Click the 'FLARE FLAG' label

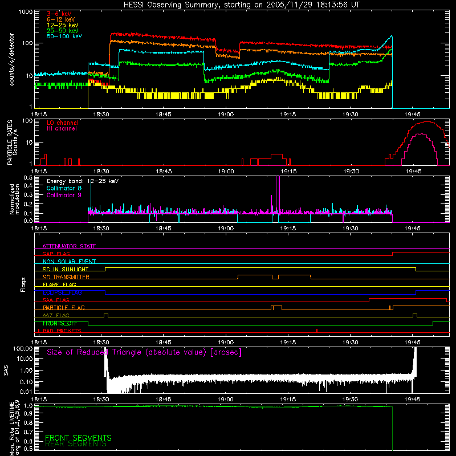pos(59,284)
